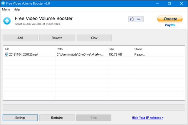Click the Donate PayPal button
The image size is (188, 125).
click(x=170, y=21)
